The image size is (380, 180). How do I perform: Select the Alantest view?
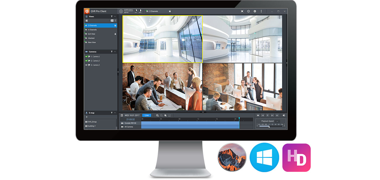101,38
